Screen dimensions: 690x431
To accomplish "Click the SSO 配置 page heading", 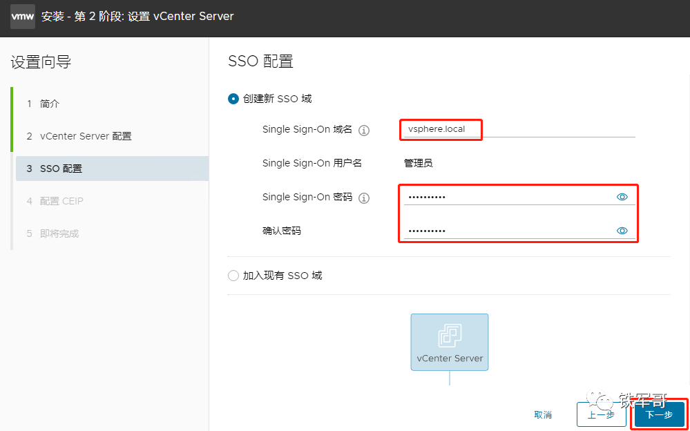I will pos(260,61).
